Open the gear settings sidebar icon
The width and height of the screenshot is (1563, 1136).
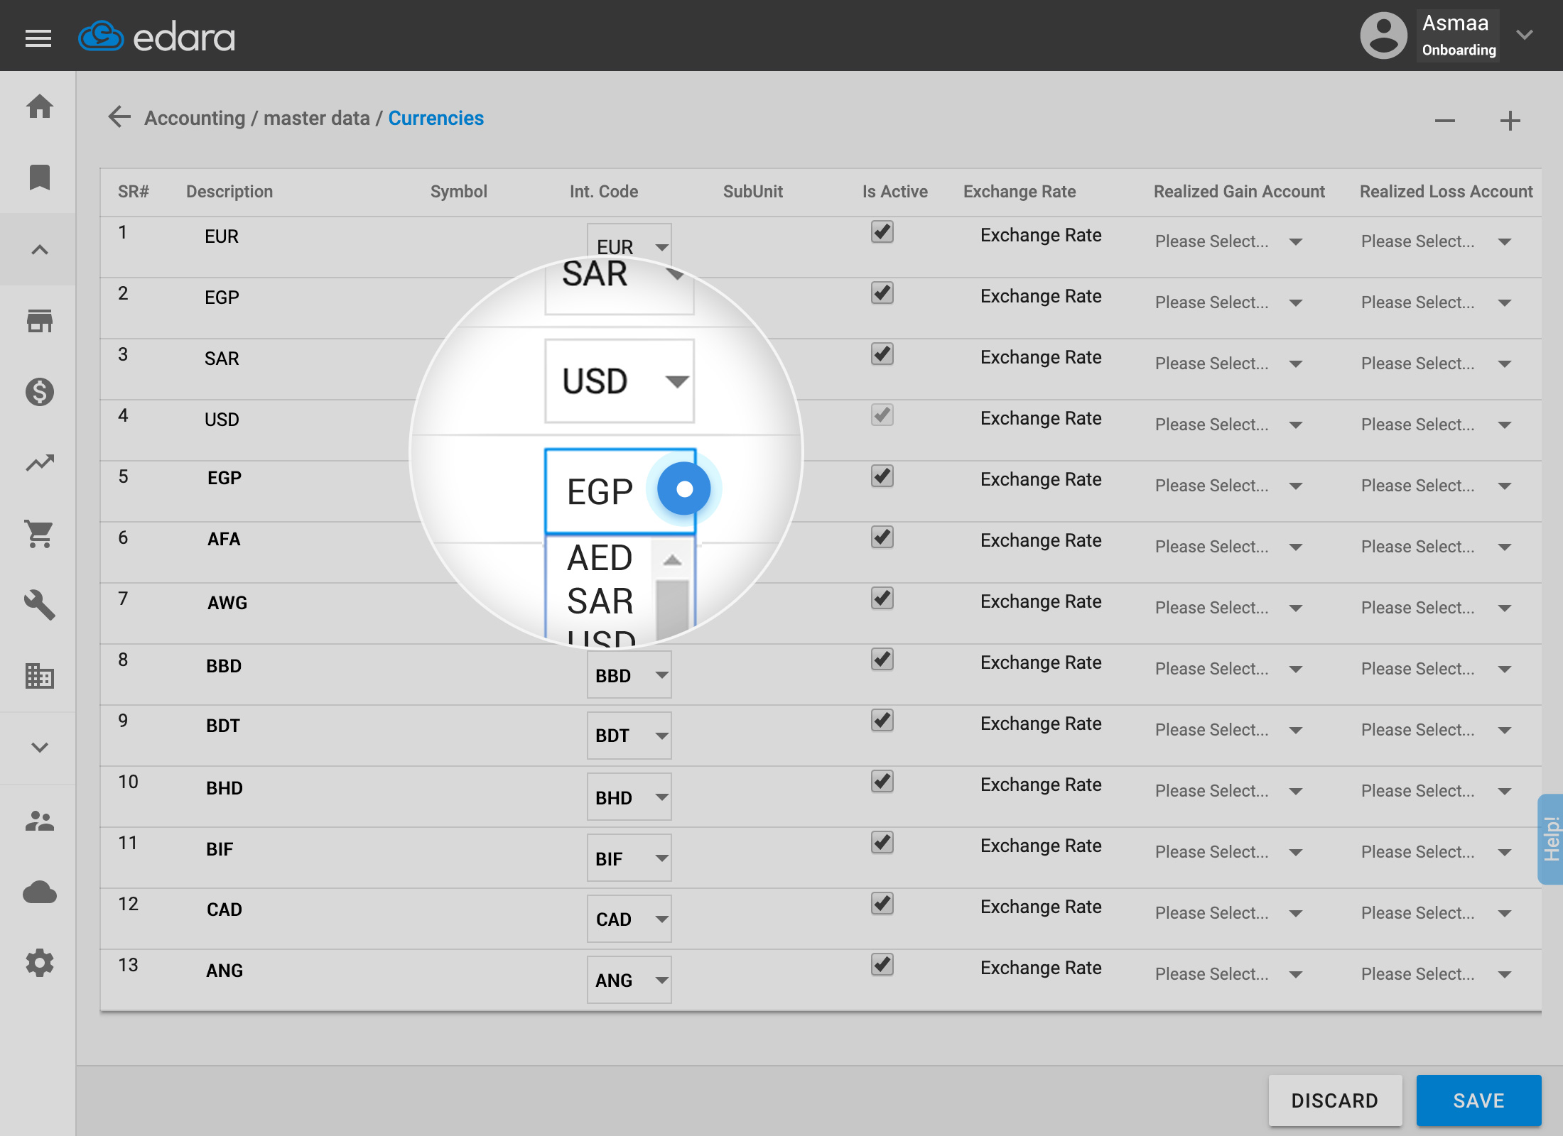(40, 963)
